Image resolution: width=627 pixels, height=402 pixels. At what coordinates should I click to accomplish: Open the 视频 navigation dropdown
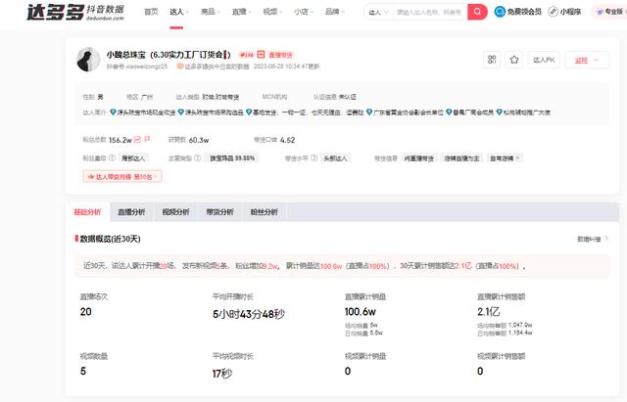point(273,12)
